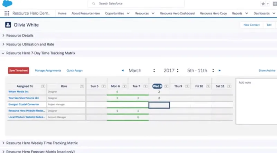Click the Account Manager role cell
This screenshot has height=153, width=277.
[66, 117]
